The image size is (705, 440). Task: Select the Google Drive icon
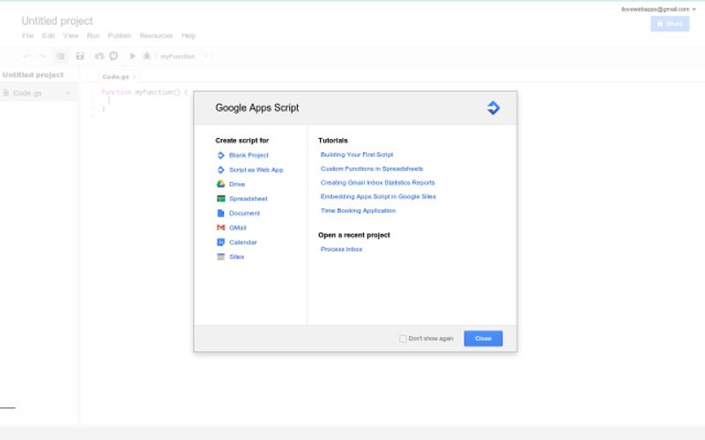pyautogui.click(x=221, y=184)
